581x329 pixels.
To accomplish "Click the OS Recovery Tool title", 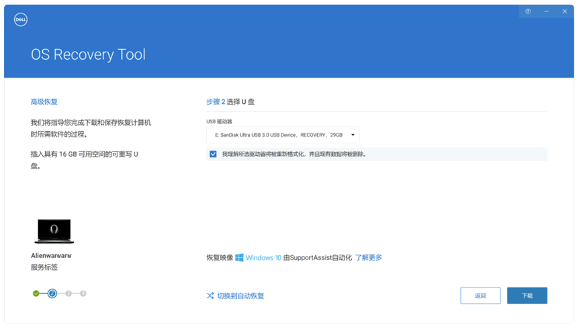I will tap(88, 55).
